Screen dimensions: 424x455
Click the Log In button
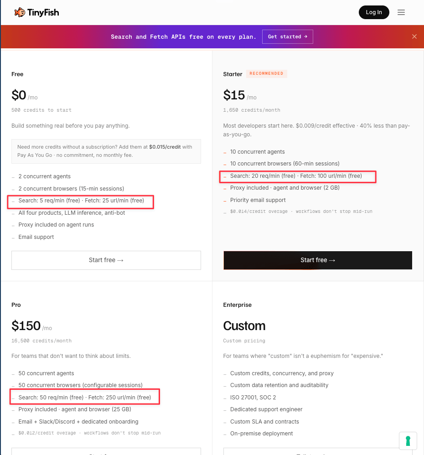[x=374, y=12]
